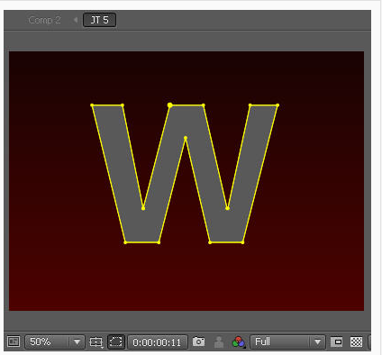Select the top-left corner vertex of W
Image resolution: width=382 pixels, height=355 pixels.
(x=92, y=105)
